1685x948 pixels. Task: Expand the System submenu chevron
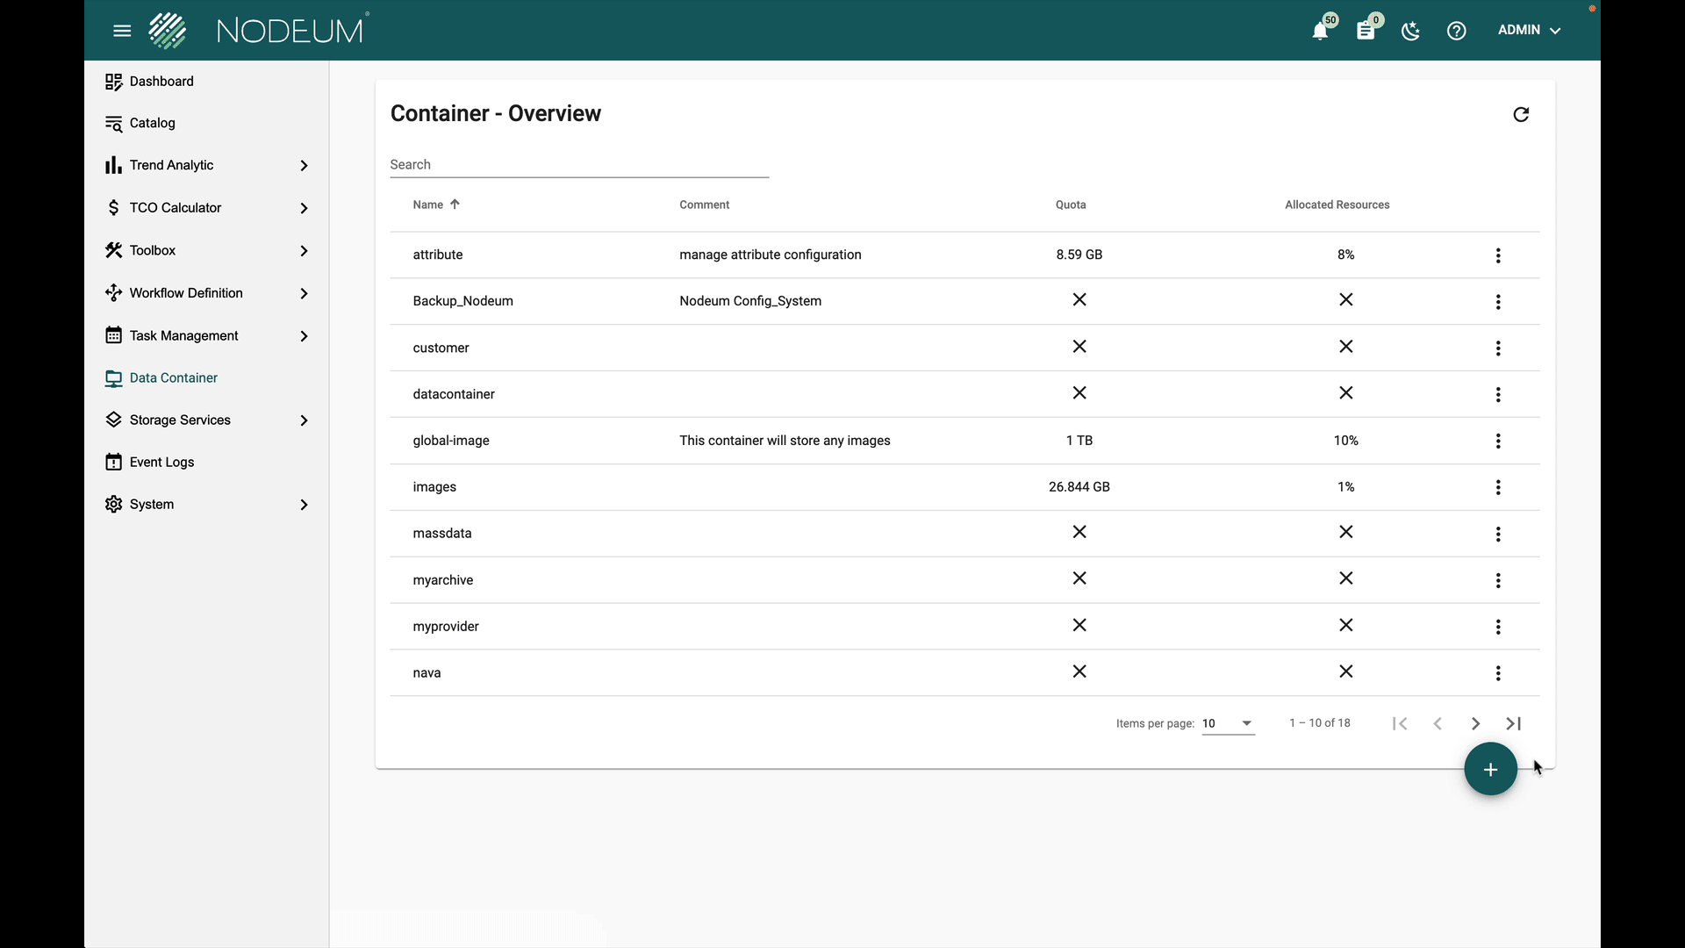pos(304,506)
